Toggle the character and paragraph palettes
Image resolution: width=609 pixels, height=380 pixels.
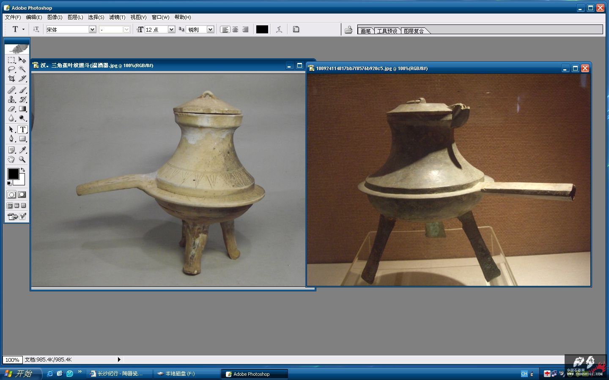point(296,29)
